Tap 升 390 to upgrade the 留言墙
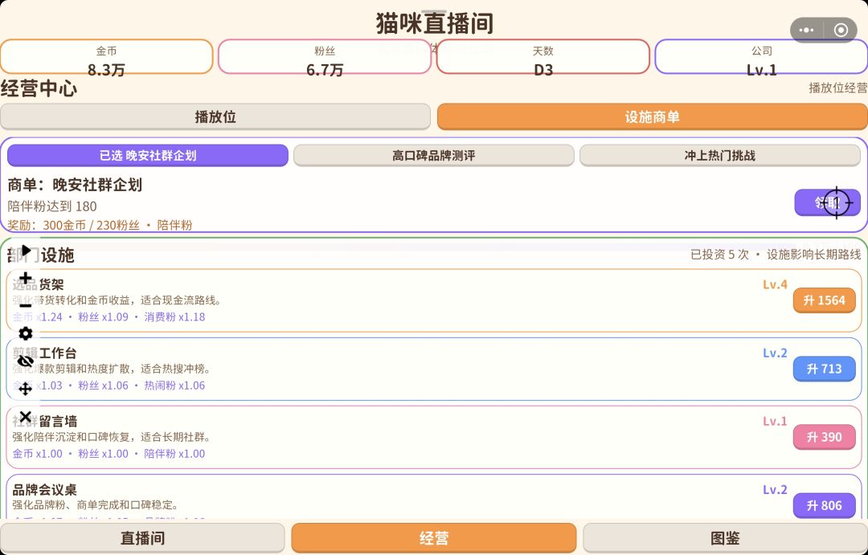The height and width of the screenshot is (555, 868). point(825,437)
